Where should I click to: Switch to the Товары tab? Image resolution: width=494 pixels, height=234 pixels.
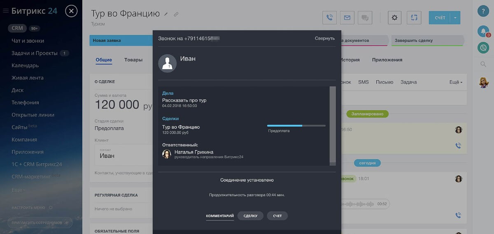pos(133,60)
